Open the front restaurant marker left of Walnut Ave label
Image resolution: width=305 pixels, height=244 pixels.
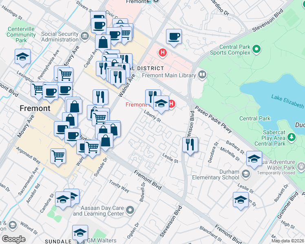(118, 77)
